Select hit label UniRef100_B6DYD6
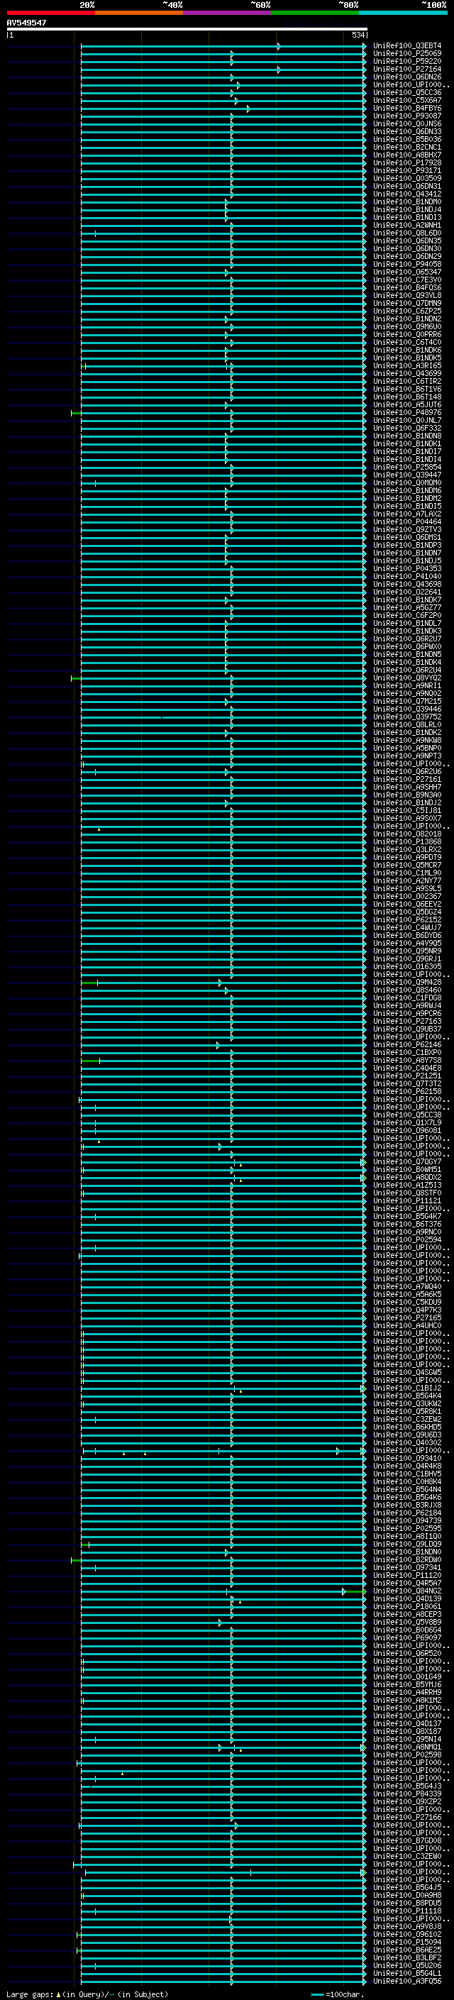This screenshot has width=454, height=2000. [x=406, y=936]
